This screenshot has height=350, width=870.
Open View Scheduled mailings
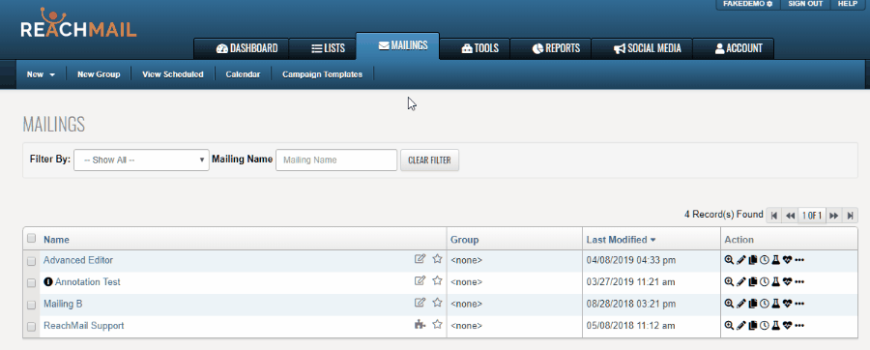click(173, 74)
